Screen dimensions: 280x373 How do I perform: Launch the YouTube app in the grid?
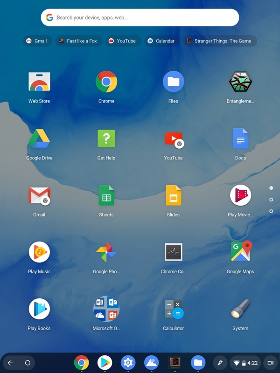coord(174,140)
